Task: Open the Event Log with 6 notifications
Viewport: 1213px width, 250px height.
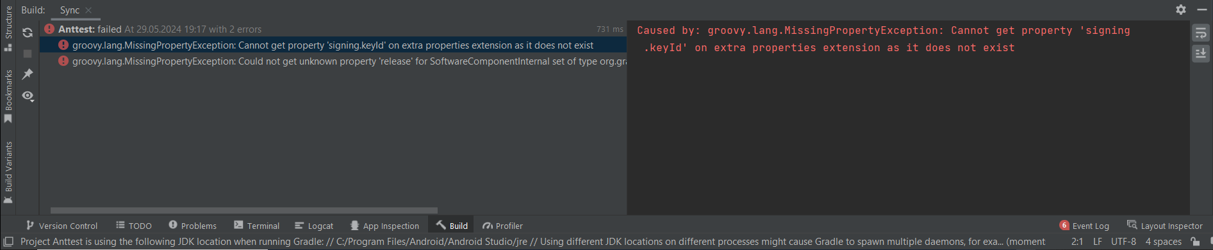Action: click(x=1084, y=226)
